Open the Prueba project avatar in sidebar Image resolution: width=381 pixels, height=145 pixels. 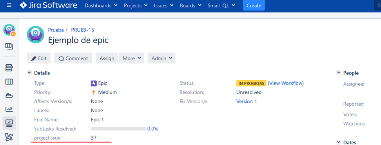[9, 30]
